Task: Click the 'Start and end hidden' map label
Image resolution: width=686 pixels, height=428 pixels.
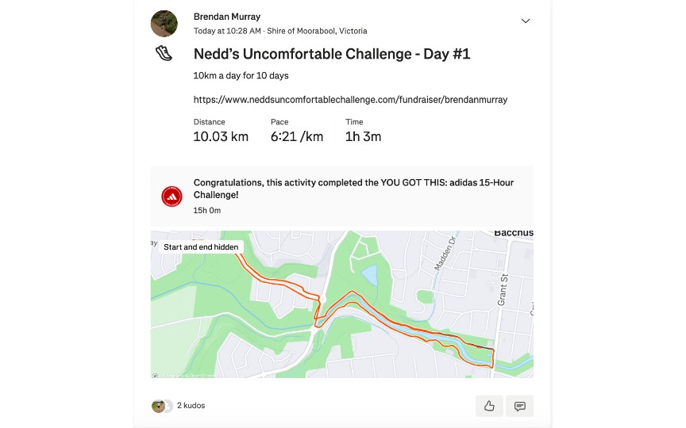Action: pyautogui.click(x=200, y=246)
